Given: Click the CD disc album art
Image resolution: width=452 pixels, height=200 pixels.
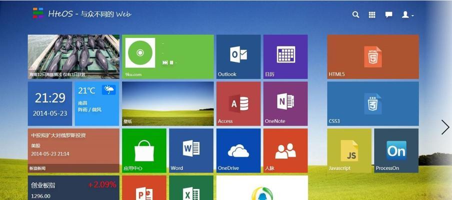Looking at the screenshot, I should (140, 52).
